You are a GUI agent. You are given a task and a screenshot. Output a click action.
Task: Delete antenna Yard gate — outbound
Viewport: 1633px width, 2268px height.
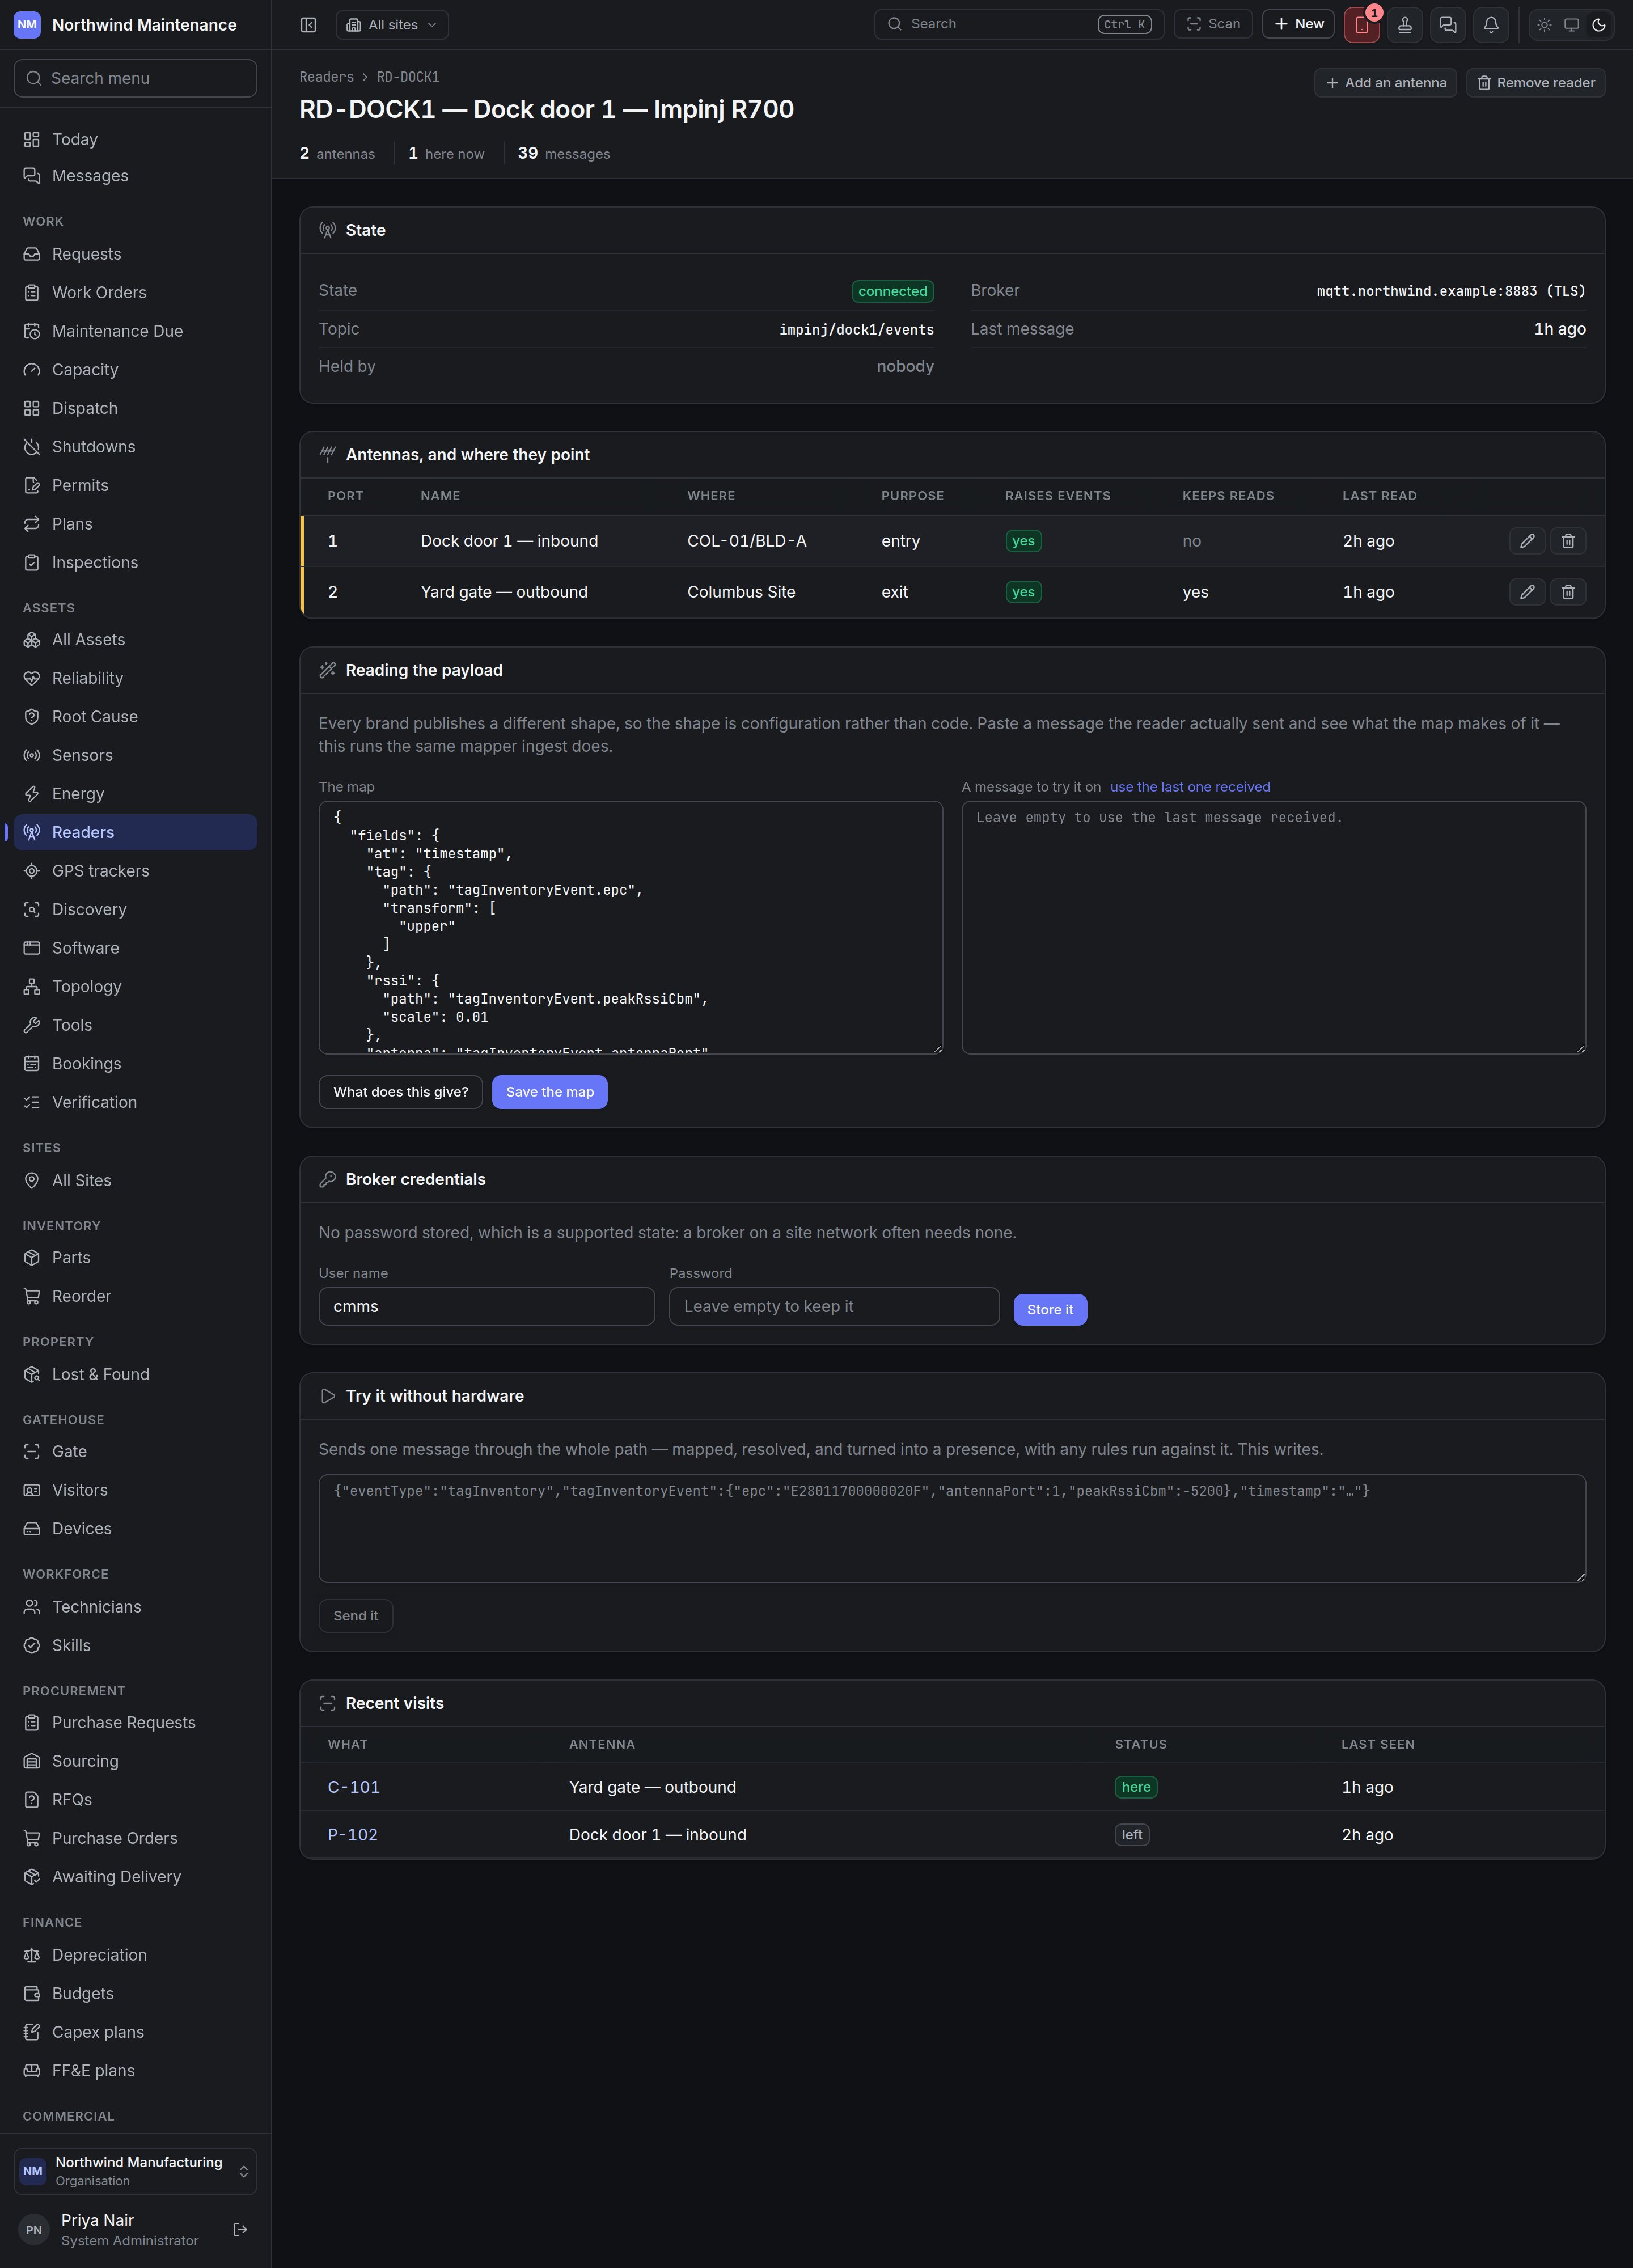click(1567, 592)
